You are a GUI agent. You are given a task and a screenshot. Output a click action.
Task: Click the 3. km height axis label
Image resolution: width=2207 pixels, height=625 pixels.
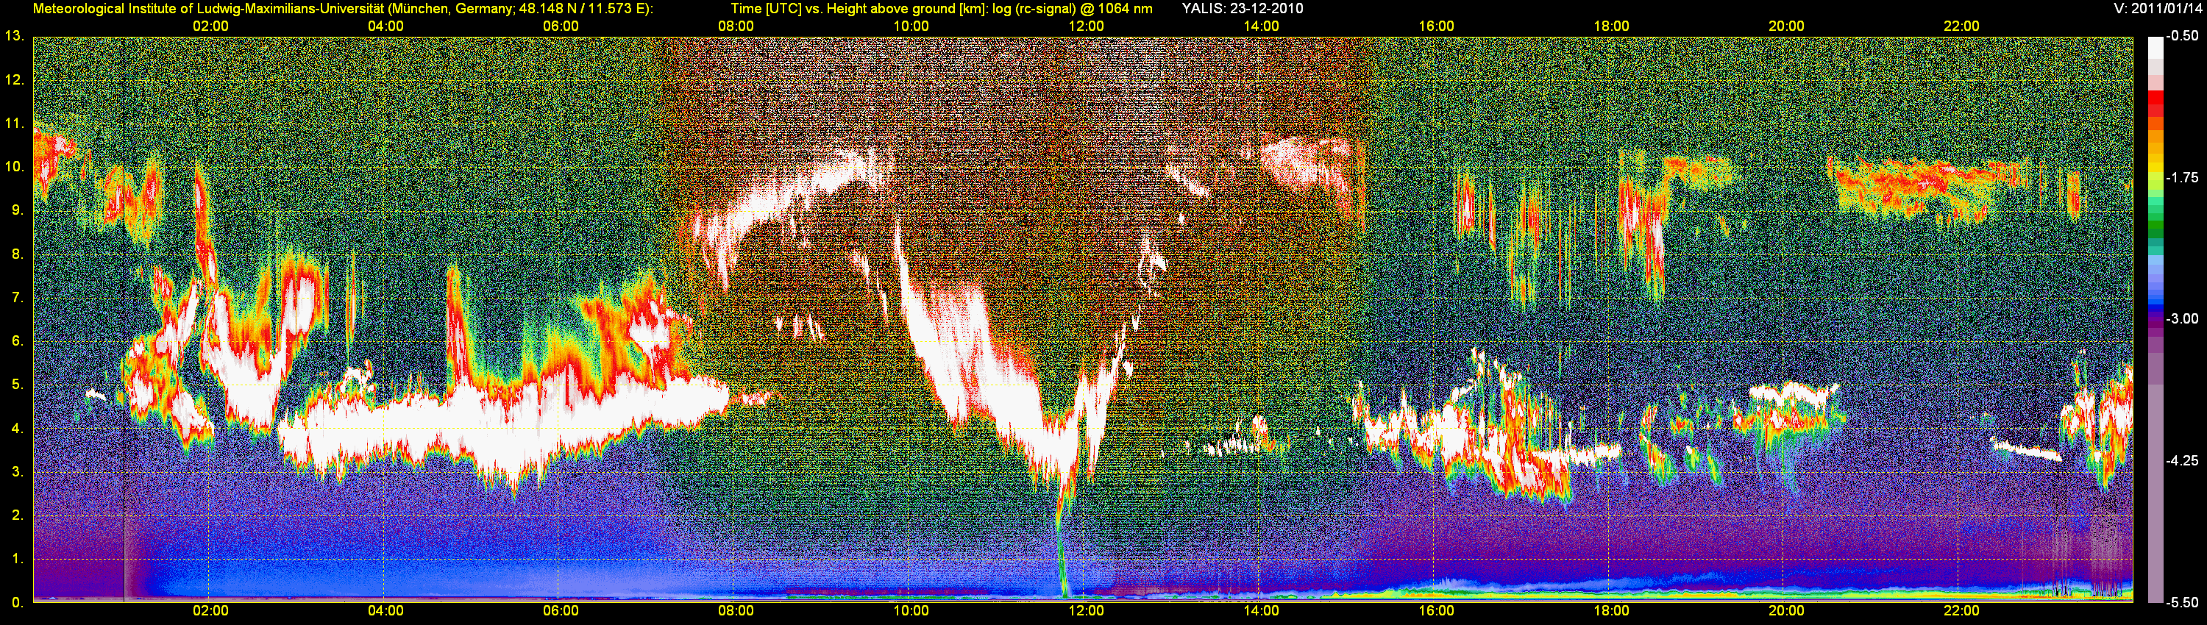16,473
